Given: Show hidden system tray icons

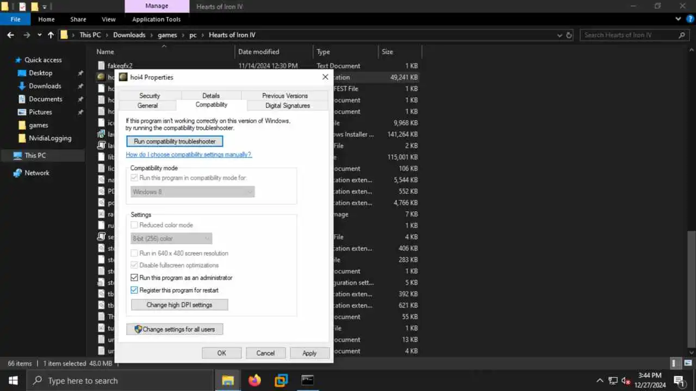Looking at the screenshot, I should 600,380.
